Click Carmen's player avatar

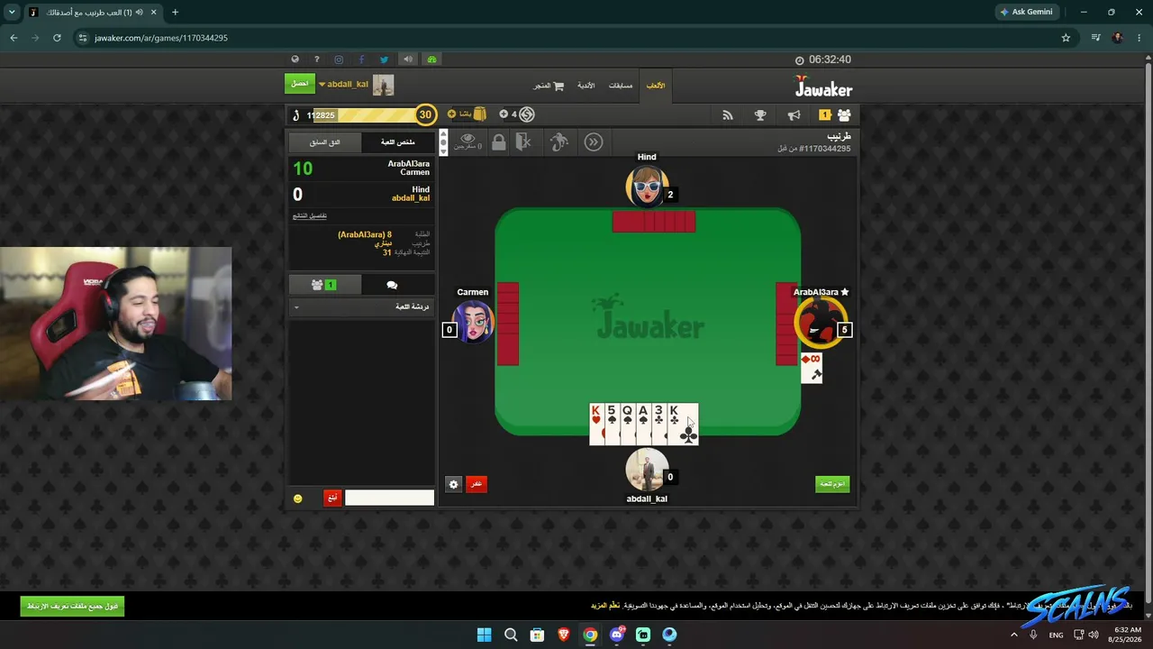[473, 322]
